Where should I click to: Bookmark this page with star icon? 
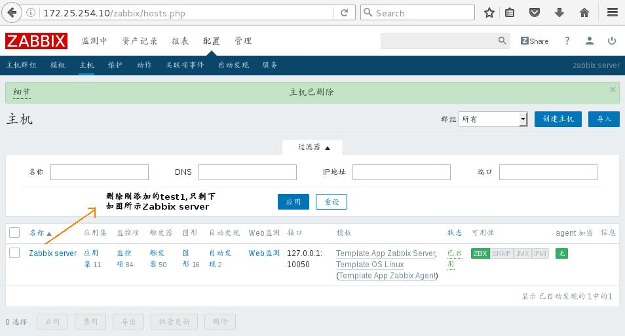click(x=489, y=12)
